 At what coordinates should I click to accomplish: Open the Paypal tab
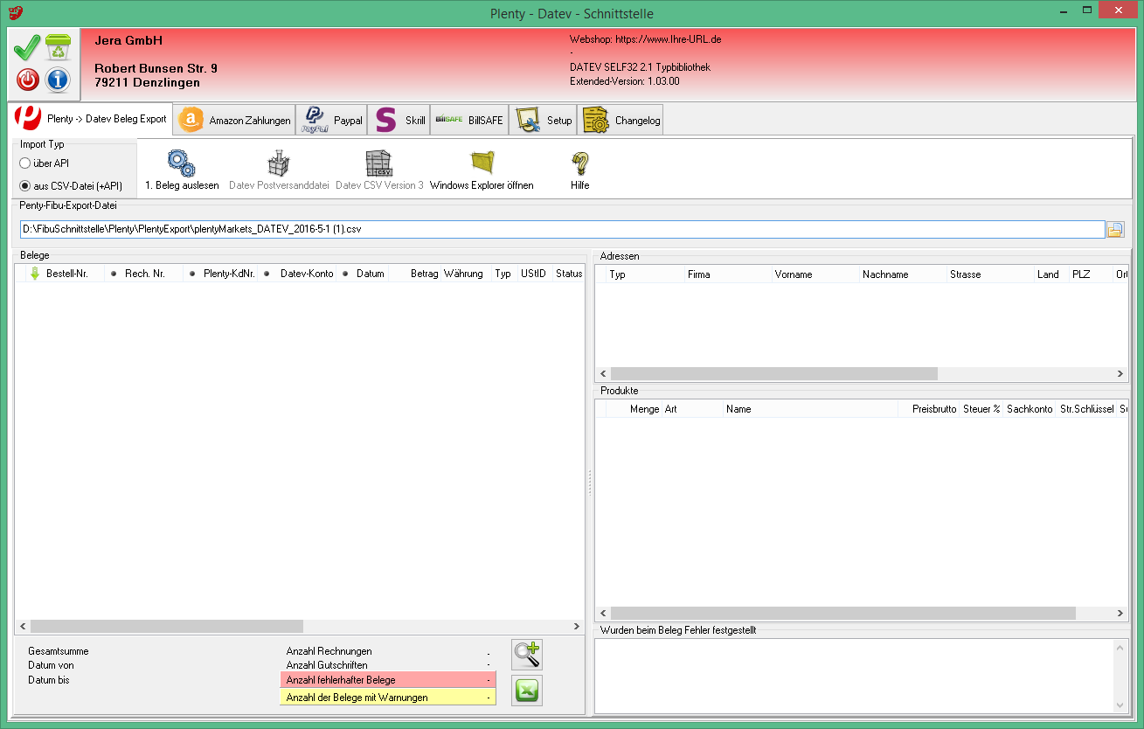tap(331, 121)
